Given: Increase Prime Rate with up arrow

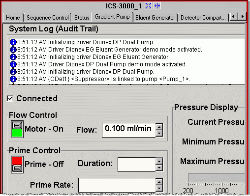Looking at the screenshot, I should (159, 182).
